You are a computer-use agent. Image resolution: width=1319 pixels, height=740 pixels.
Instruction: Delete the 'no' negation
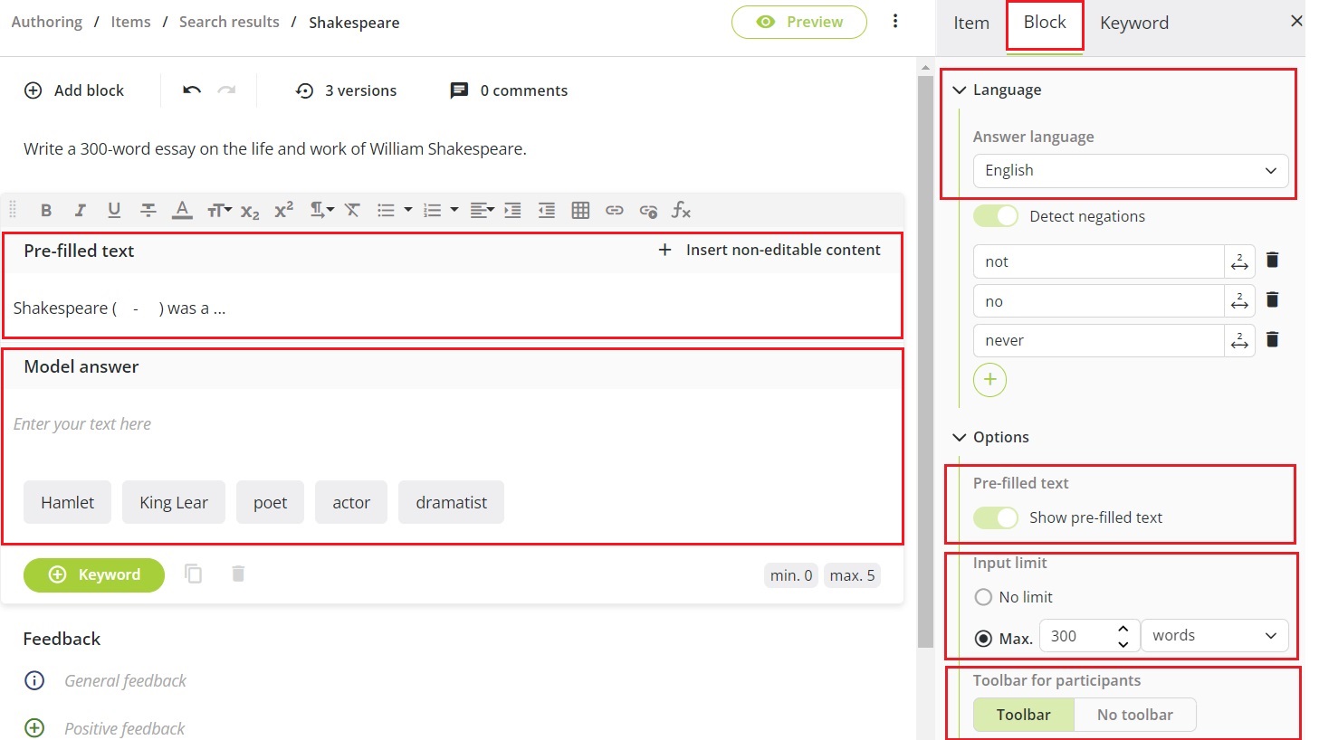point(1272,299)
